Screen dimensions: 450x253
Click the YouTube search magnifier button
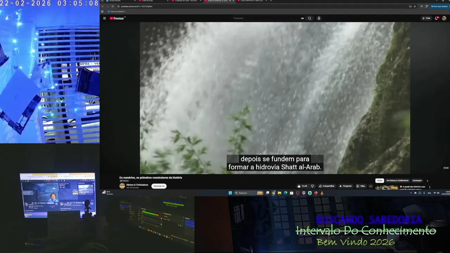pos(309,18)
